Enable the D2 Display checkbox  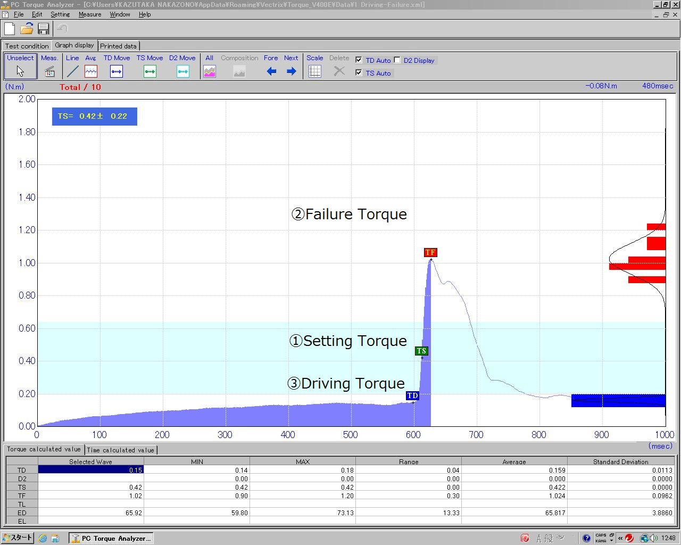click(397, 60)
